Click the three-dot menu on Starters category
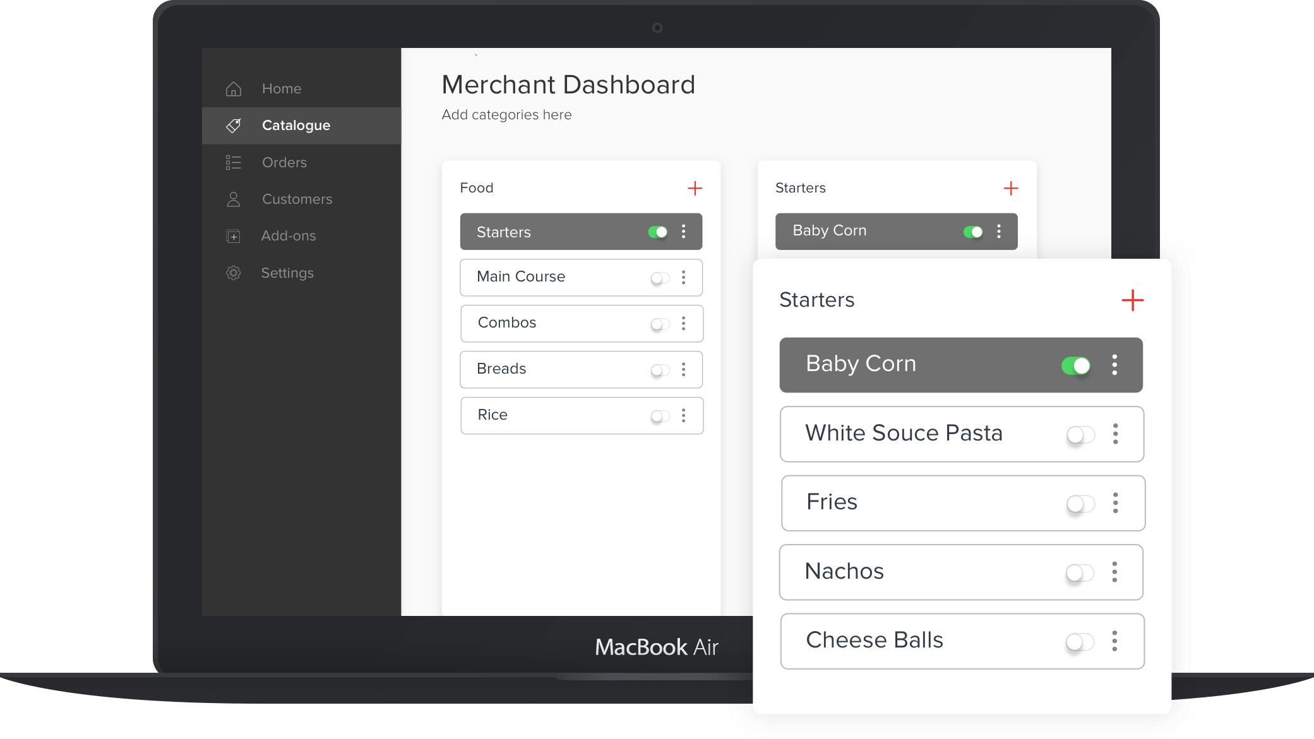This screenshot has width=1314, height=739. tap(684, 232)
